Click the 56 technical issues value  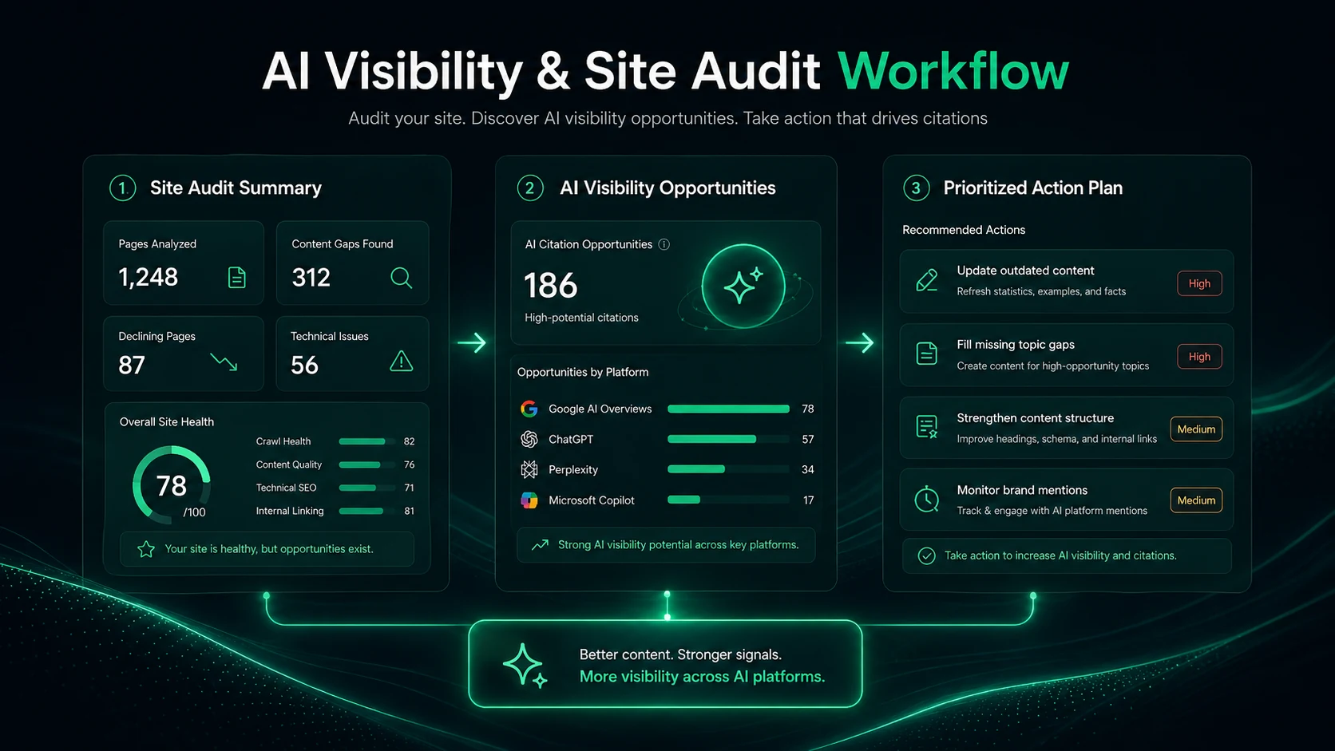(x=304, y=365)
